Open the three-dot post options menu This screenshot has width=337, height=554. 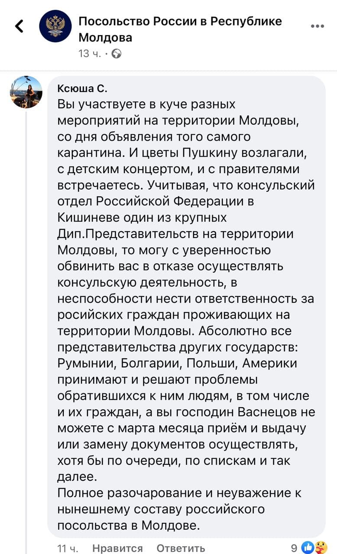pyautogui.click(x=317, y=26)
